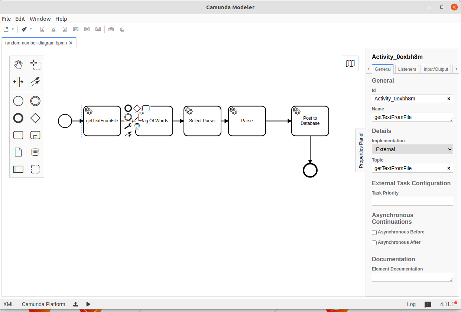Image resolution: width=461 pixels, height=312 pixels.
Task: Open the set color dropdown arrow
Action: point(31,29)
